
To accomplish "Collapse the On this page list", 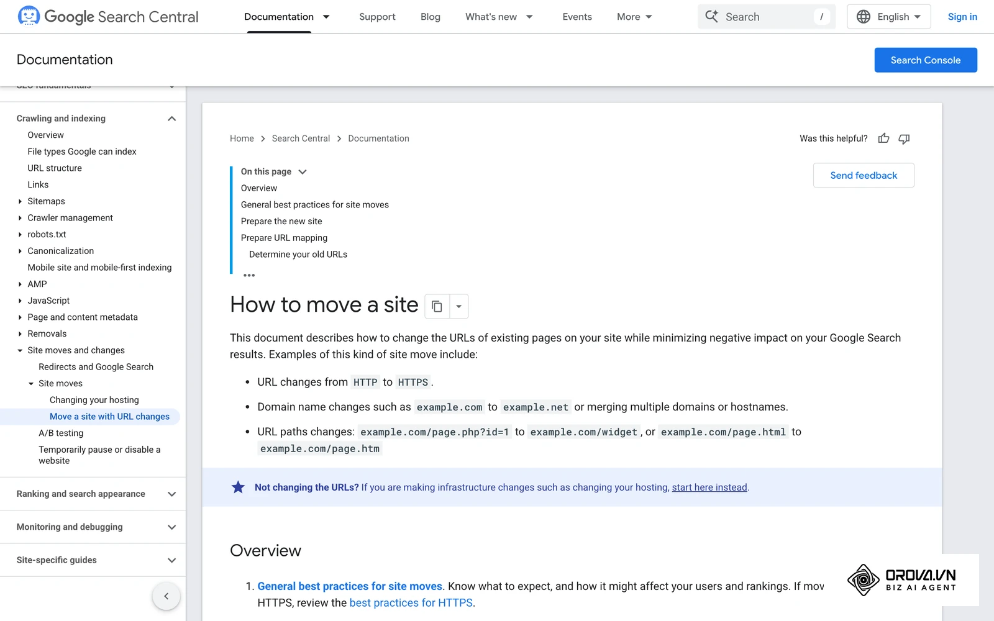I will coord(303,172).
